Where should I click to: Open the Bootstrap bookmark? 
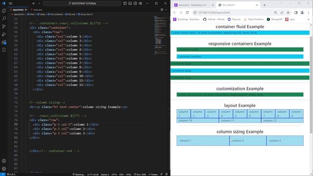[186, 20]
